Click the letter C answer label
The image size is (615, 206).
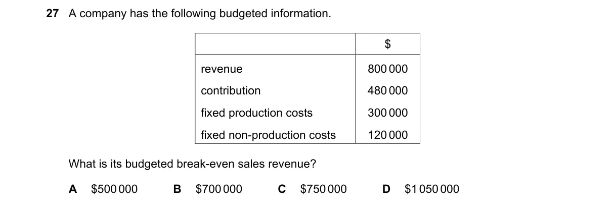click(282, 189)
